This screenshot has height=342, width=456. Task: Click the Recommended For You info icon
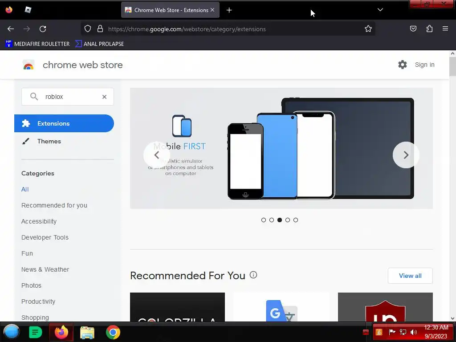click(x=253, y=275)
